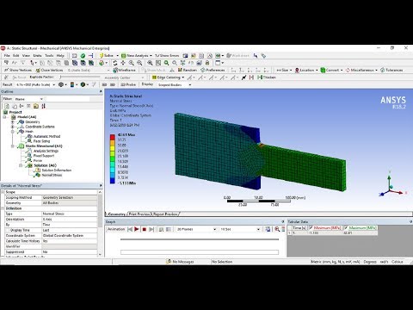Screen dimensions: 413x310
Task: Open the Units menu
Action: [x=37, y=55]
